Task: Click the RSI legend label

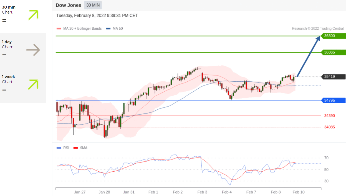Action: pos(66,148)
